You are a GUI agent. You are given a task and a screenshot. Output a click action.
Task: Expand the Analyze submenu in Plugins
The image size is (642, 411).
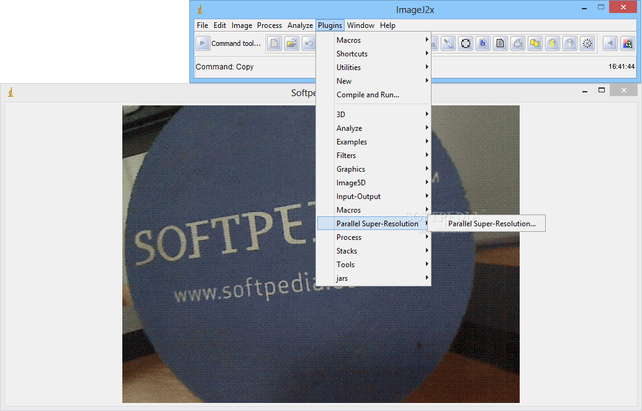pyautogui.click(x=373, y=128)
